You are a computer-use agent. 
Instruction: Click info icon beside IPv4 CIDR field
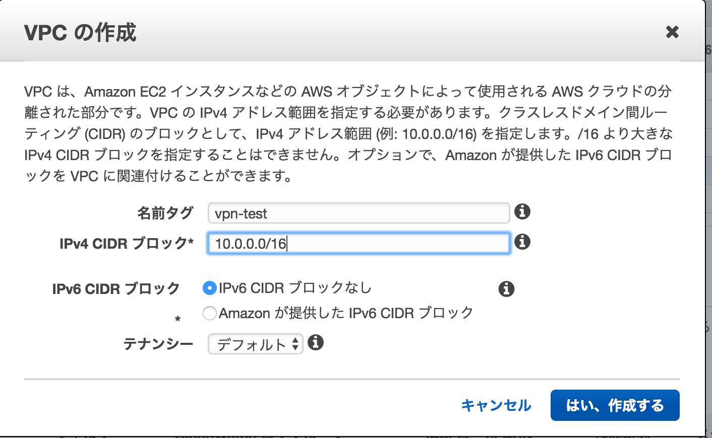click(522, 242)
